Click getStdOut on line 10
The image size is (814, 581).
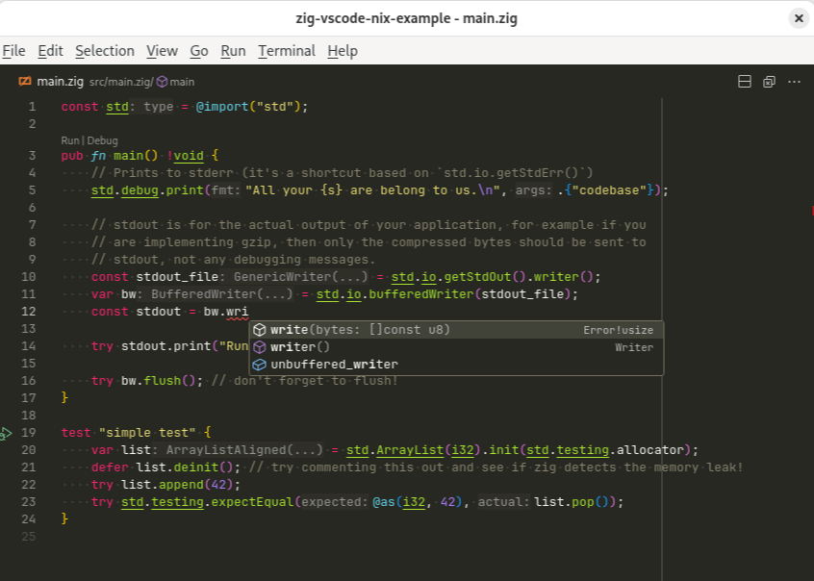(477, 277)
